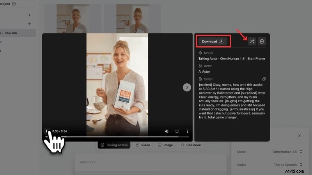Click the shuffle/remix icon
The height and width of the screenshot is (175, 312).
pos(252,41)
